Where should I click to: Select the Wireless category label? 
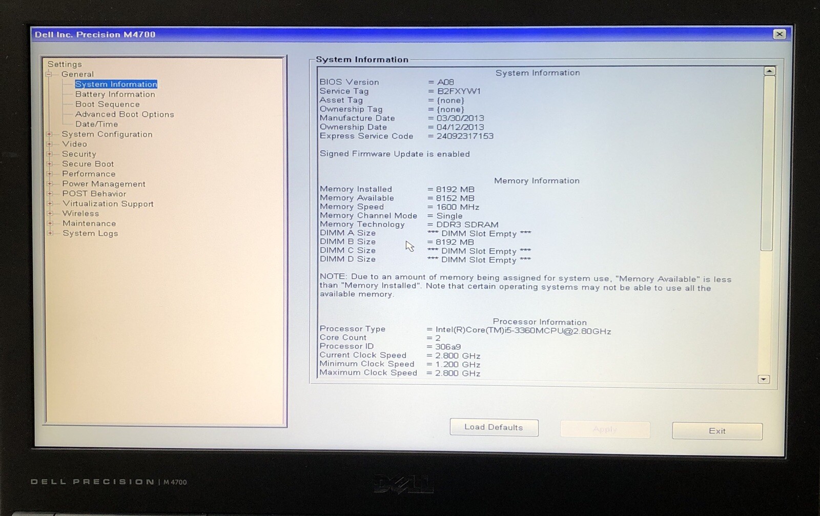point(80,214)
